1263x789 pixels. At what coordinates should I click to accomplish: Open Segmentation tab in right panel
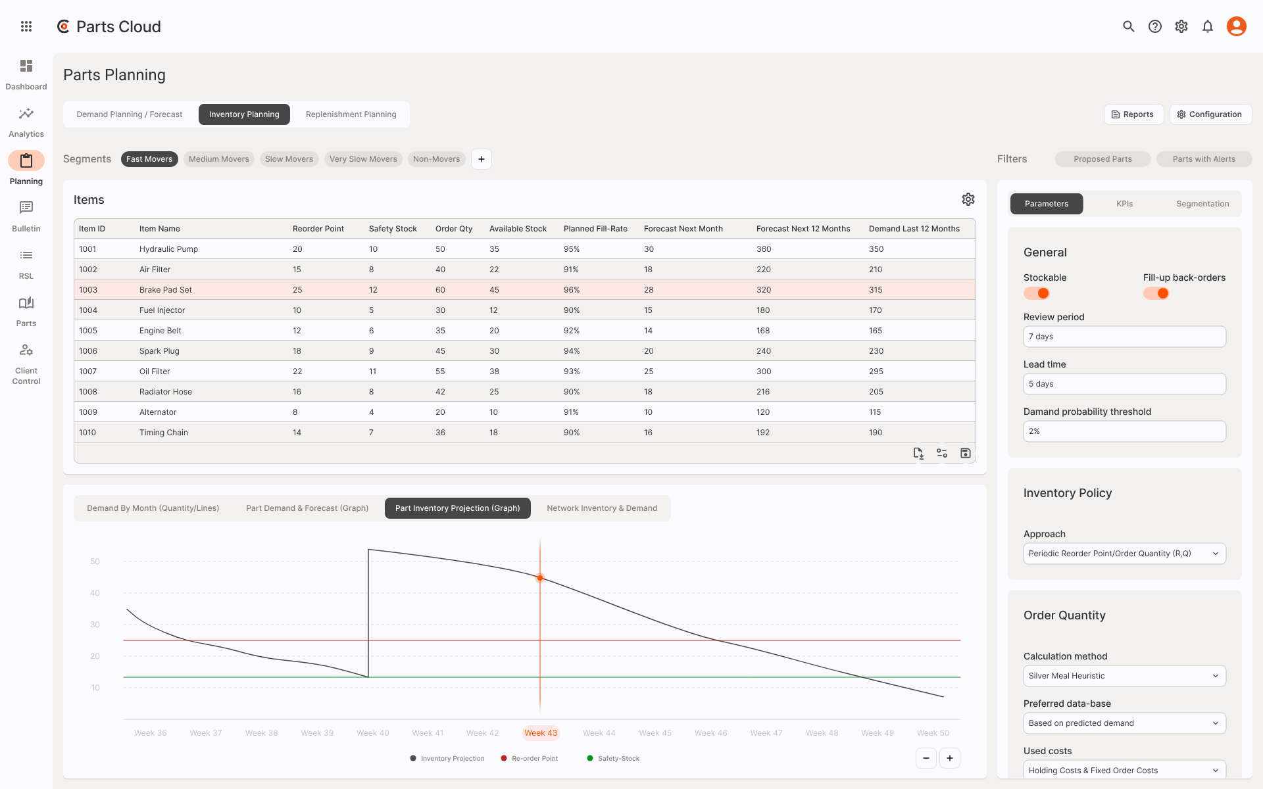pyautogui.click(x=1202, y=204)
